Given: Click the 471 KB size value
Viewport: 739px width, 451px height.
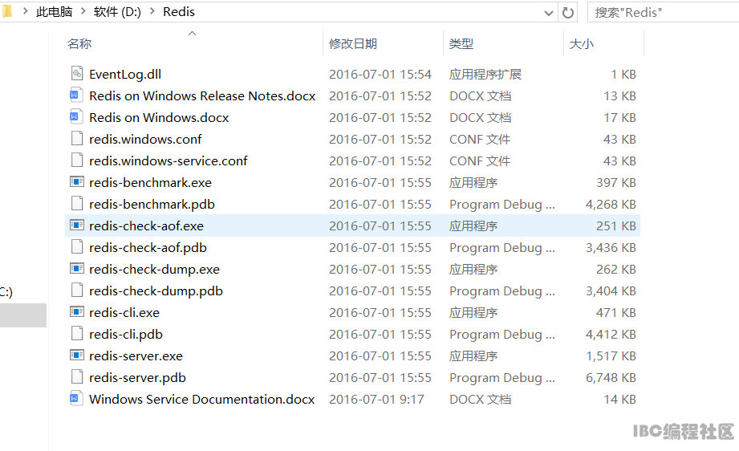Looking at the screenshot, I should pyautogui.click(x=616, y=312).
